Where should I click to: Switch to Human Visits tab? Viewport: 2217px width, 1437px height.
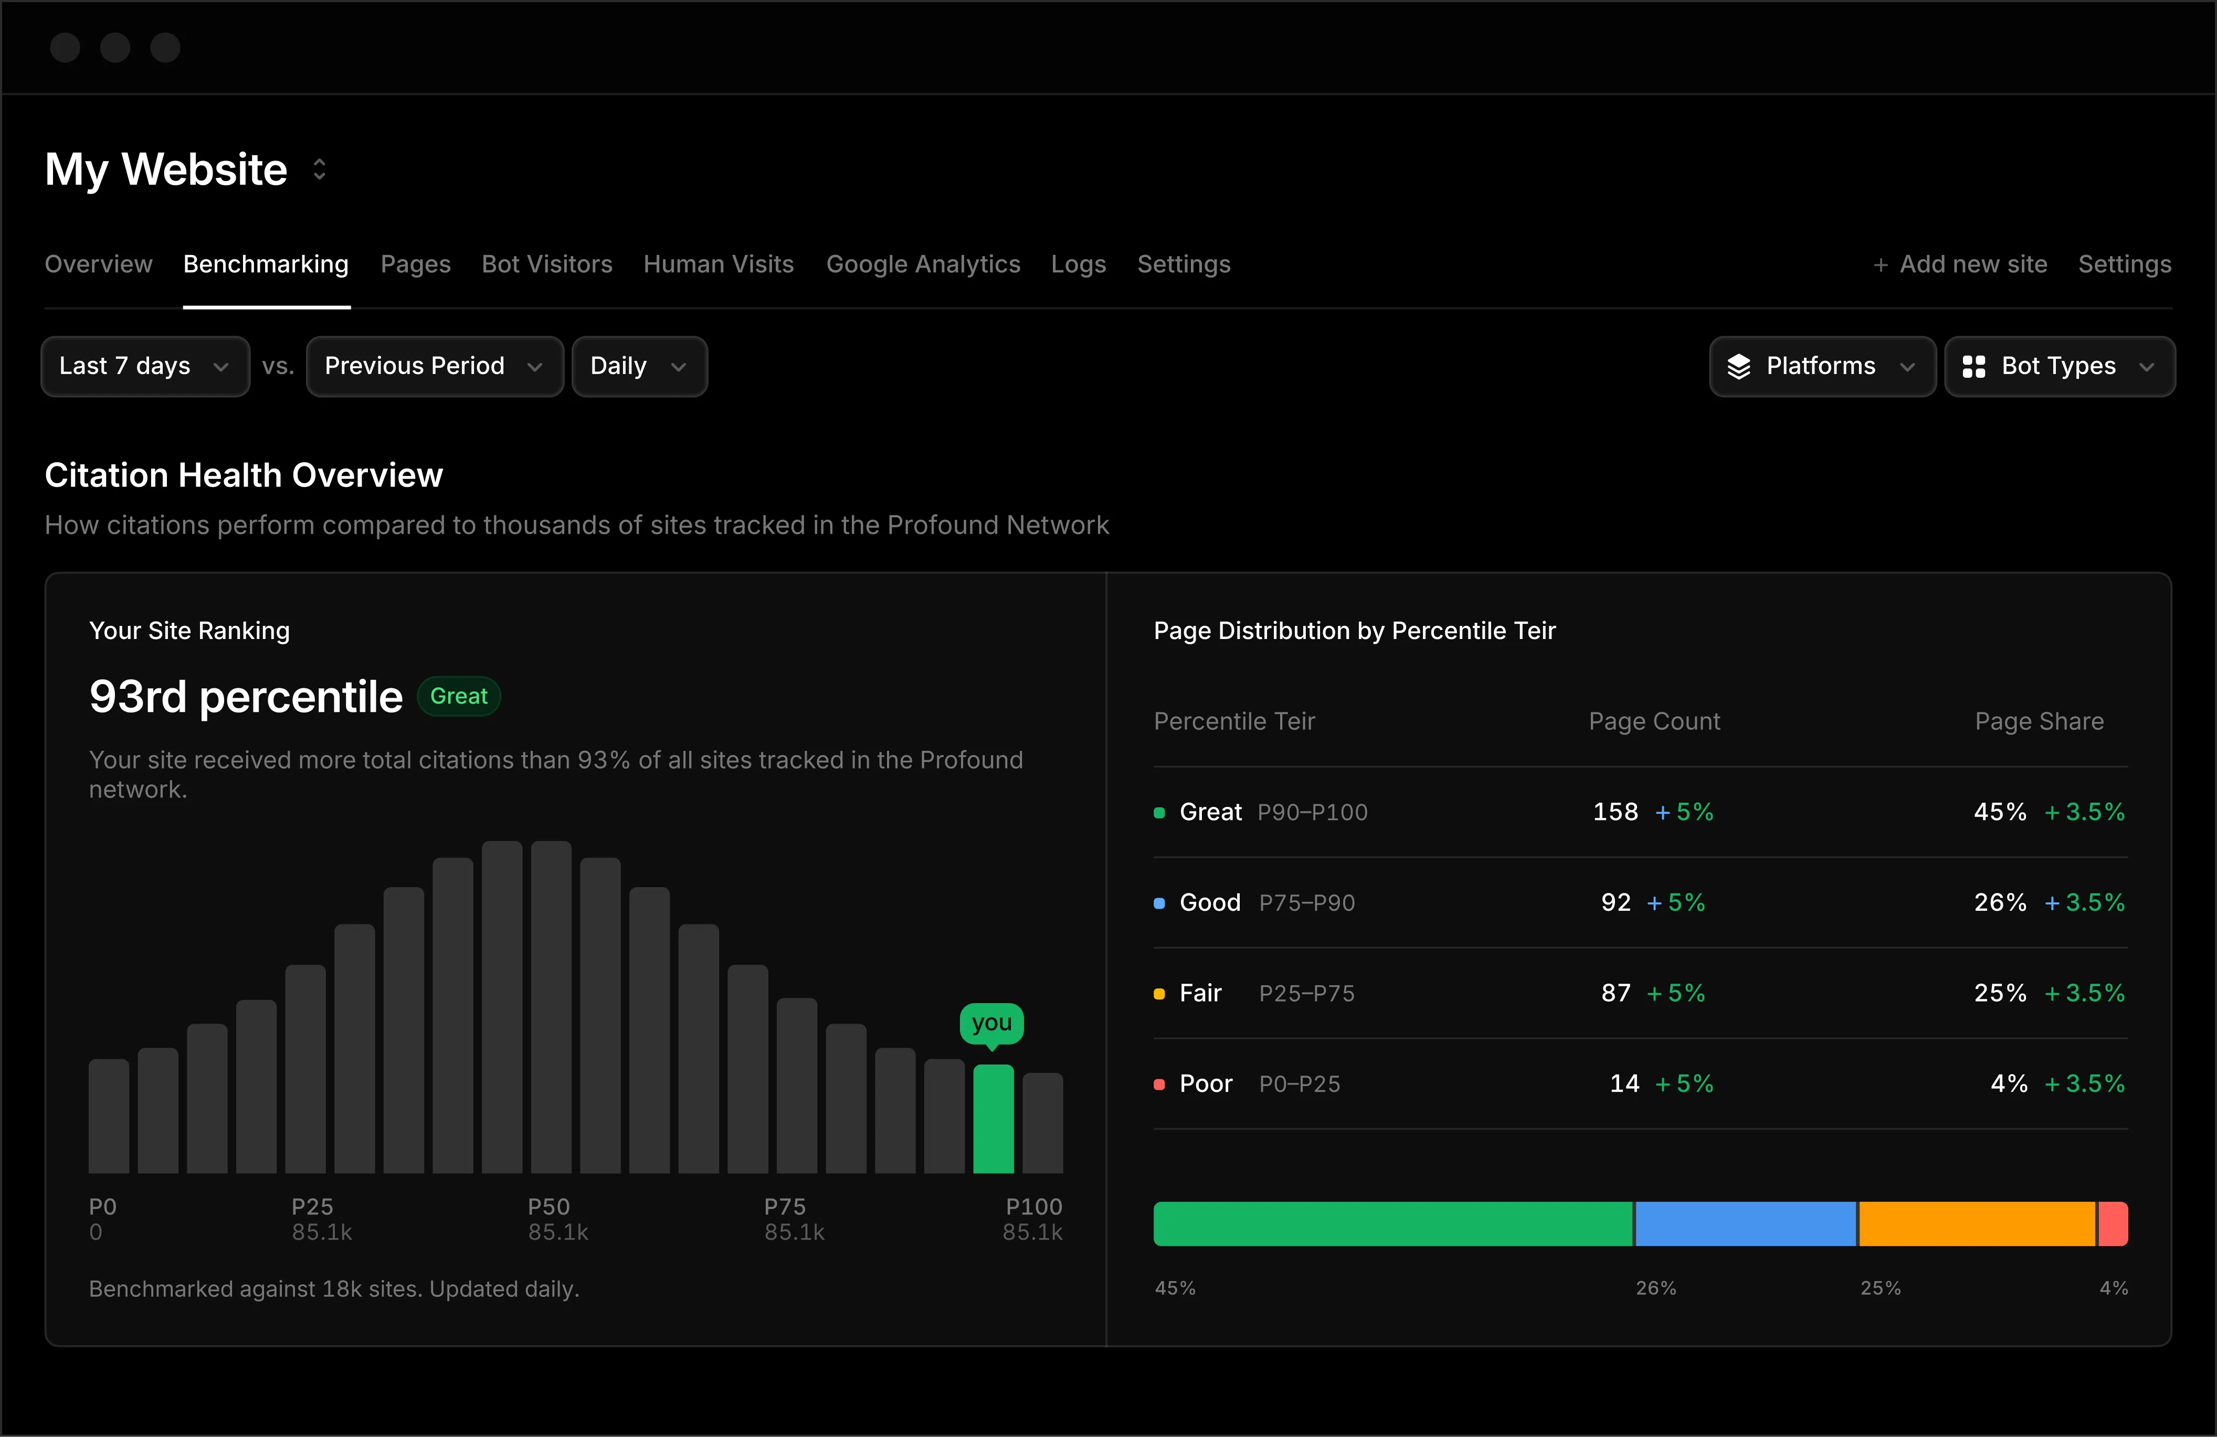(718, 264)
